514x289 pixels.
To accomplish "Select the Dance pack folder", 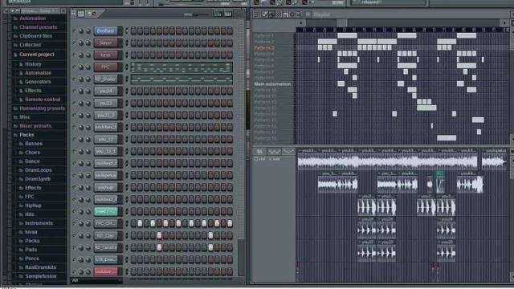I will pyautogui.click(x=32, y=161).
